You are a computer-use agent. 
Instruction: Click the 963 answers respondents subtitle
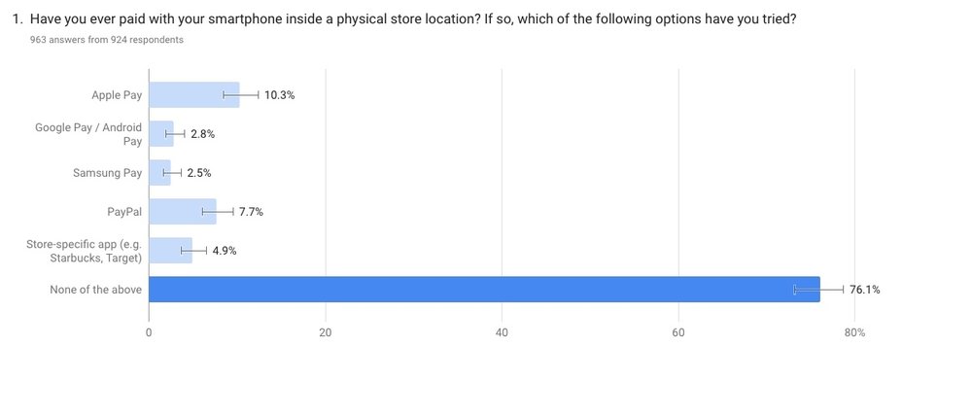pos(107,40)
